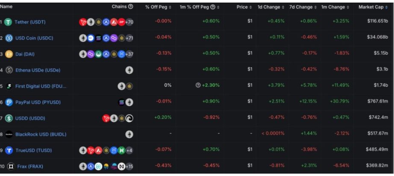Click the Solana chain icon in PayPal USD's row
Image resolution: width=394 pixels, height=176 pixels.
pos(122,102)
